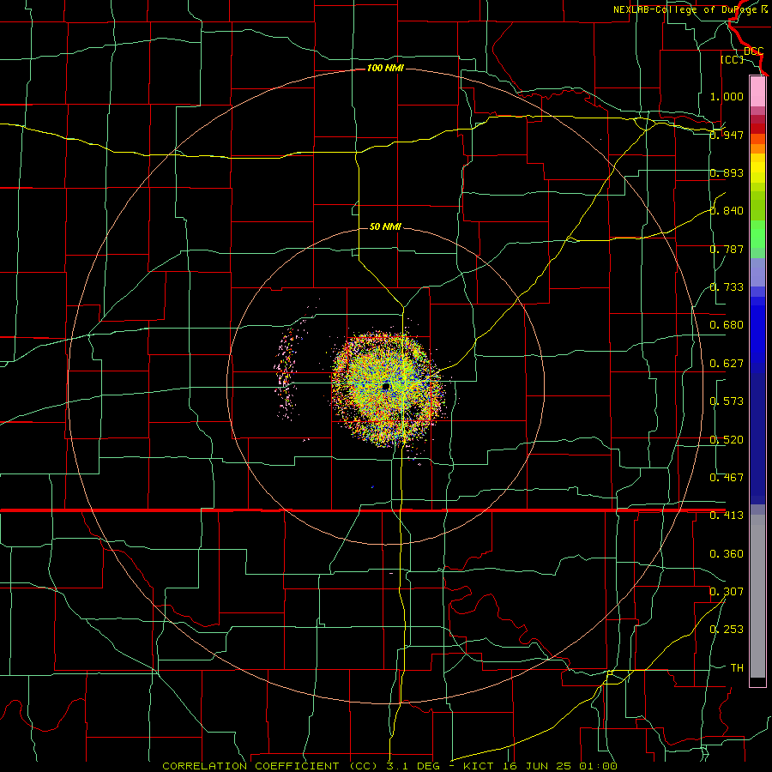Click "CORRELATION COEFFICIENT (CC)" in the caption
This screenshot has width=772, height=772.
(270, 766)
